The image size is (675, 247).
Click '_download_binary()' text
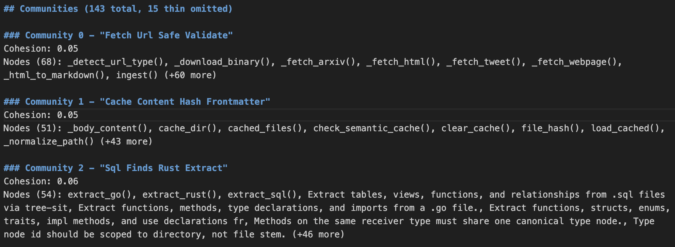pyautogui.click(x=223, y=62)
